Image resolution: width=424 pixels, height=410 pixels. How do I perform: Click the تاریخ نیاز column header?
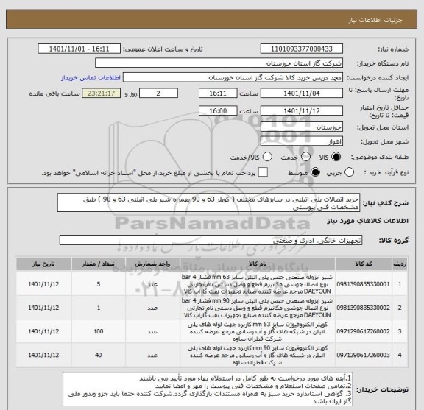[x=43, y=264]
